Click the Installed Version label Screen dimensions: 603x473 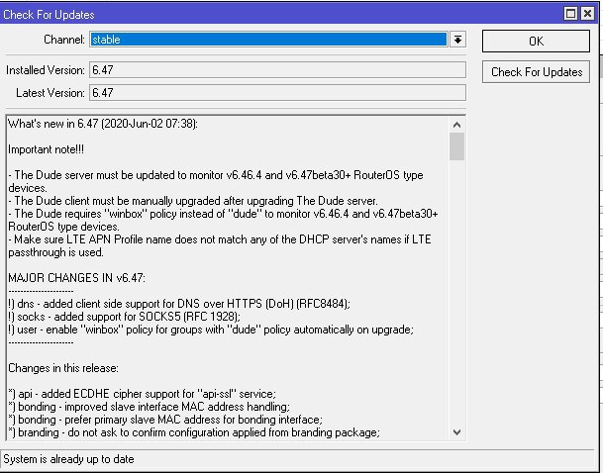pos(46,70)
